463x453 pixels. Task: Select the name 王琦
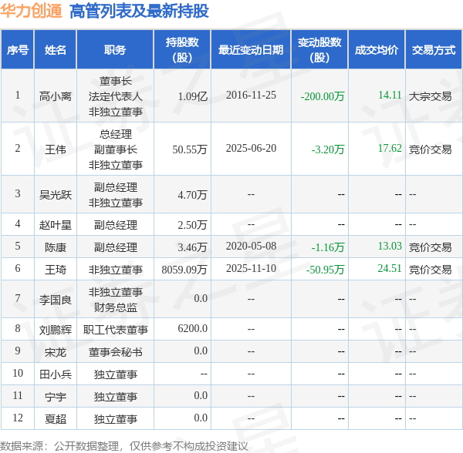[x=56, y=270]
